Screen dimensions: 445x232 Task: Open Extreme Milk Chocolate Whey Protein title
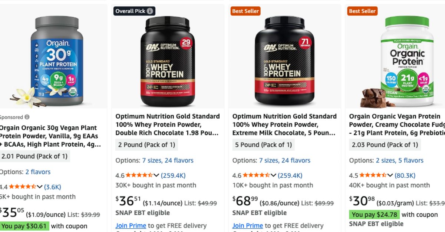[x=284, y=124]
